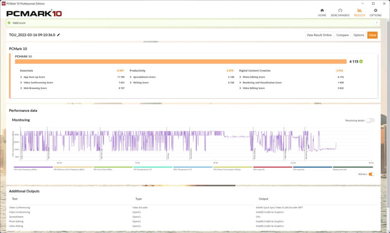Click inside the CPU clock frequency graph
390x233 pixels.
(x=195, y=144)
